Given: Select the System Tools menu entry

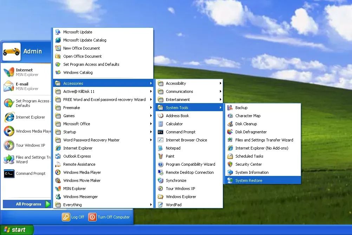Looking at the screenshot, I should 189,108.
